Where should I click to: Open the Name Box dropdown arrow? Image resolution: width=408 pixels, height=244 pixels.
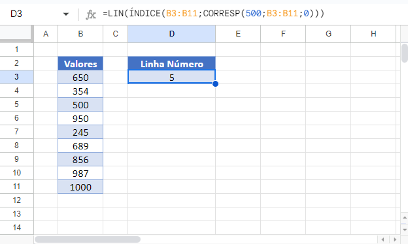pos(66,14)
